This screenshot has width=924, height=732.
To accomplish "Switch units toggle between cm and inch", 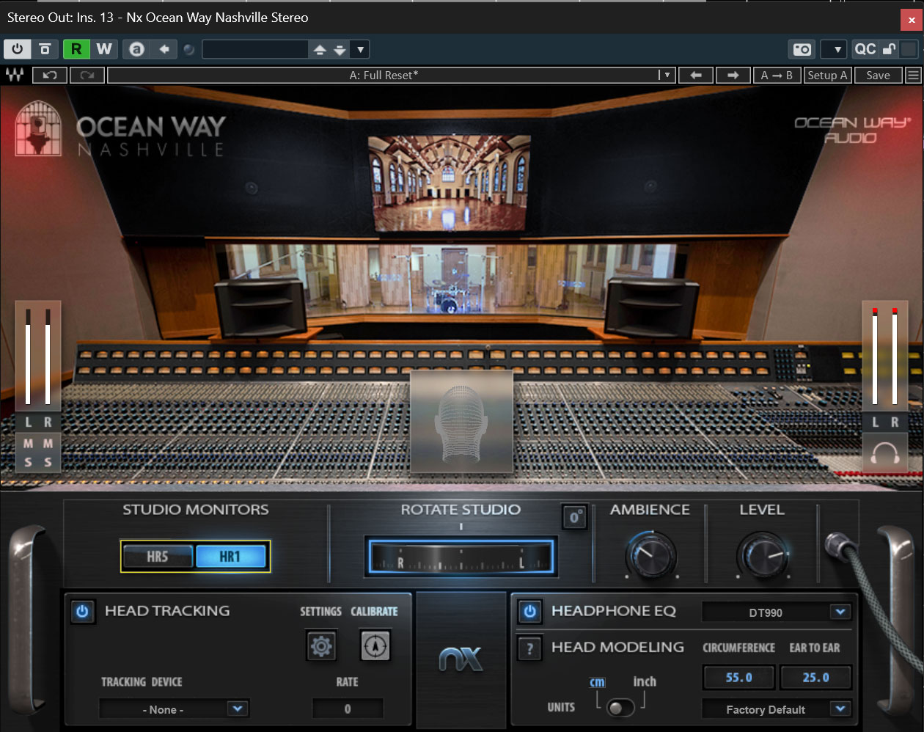I will click(x=620, y=707).
